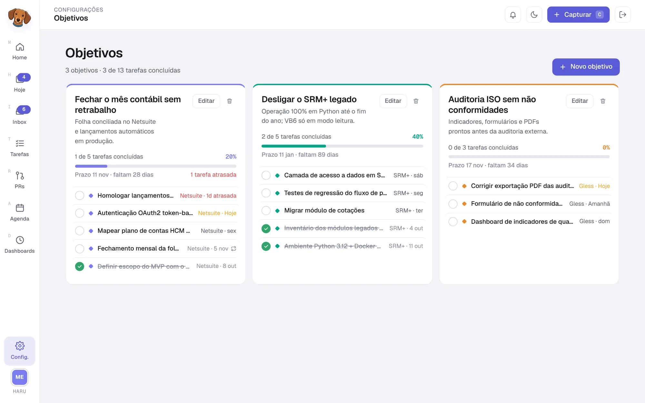
Task: Check off Testes de regressão task
Action: (x=266, y=193)
